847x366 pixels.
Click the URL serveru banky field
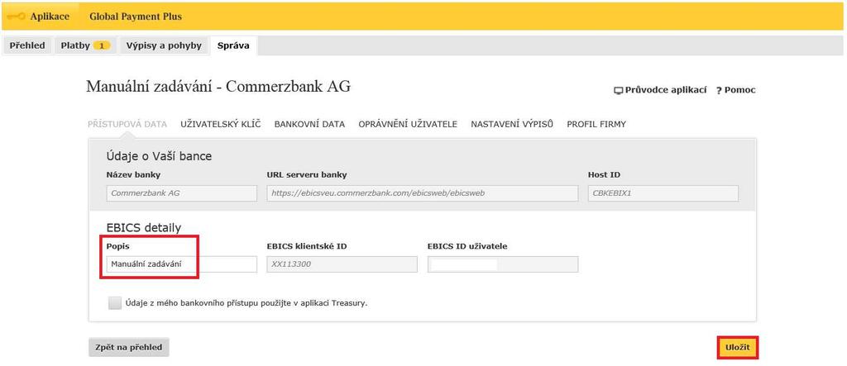423,193
